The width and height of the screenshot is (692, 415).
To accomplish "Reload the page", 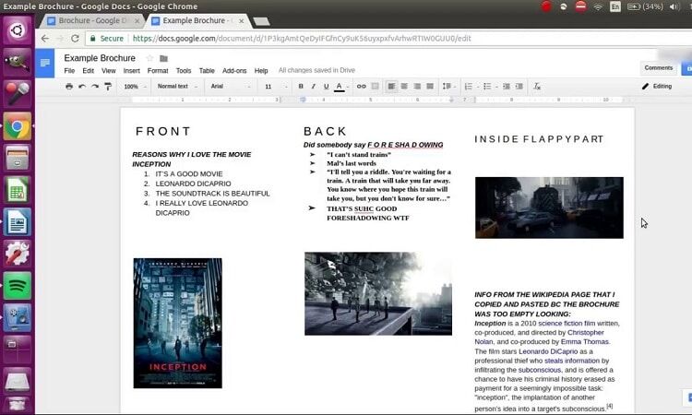I will coord(75,39).
